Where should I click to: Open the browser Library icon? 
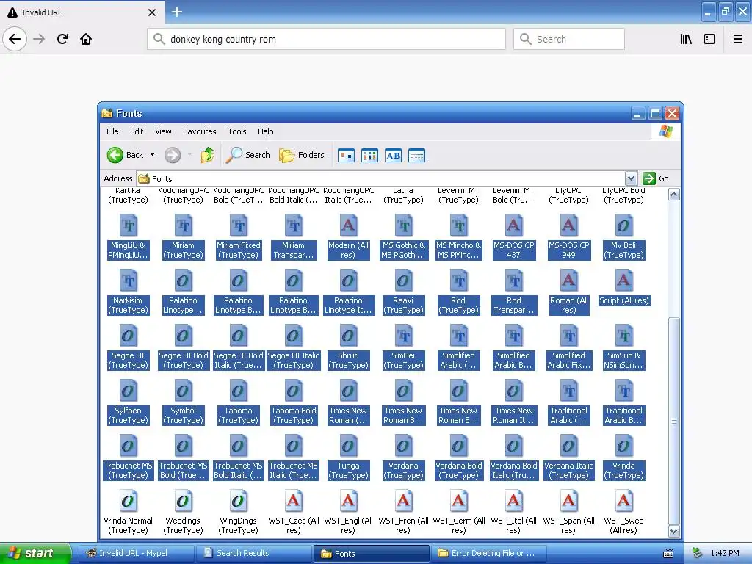[687, 39]
